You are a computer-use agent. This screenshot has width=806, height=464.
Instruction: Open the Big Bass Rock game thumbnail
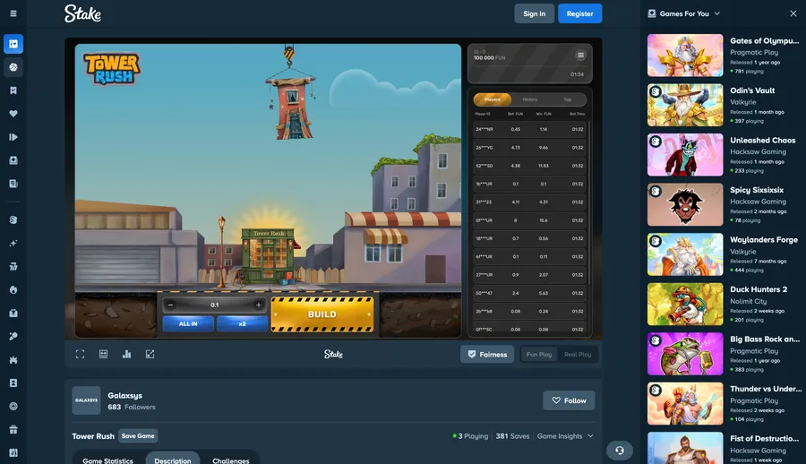(685, 354)
